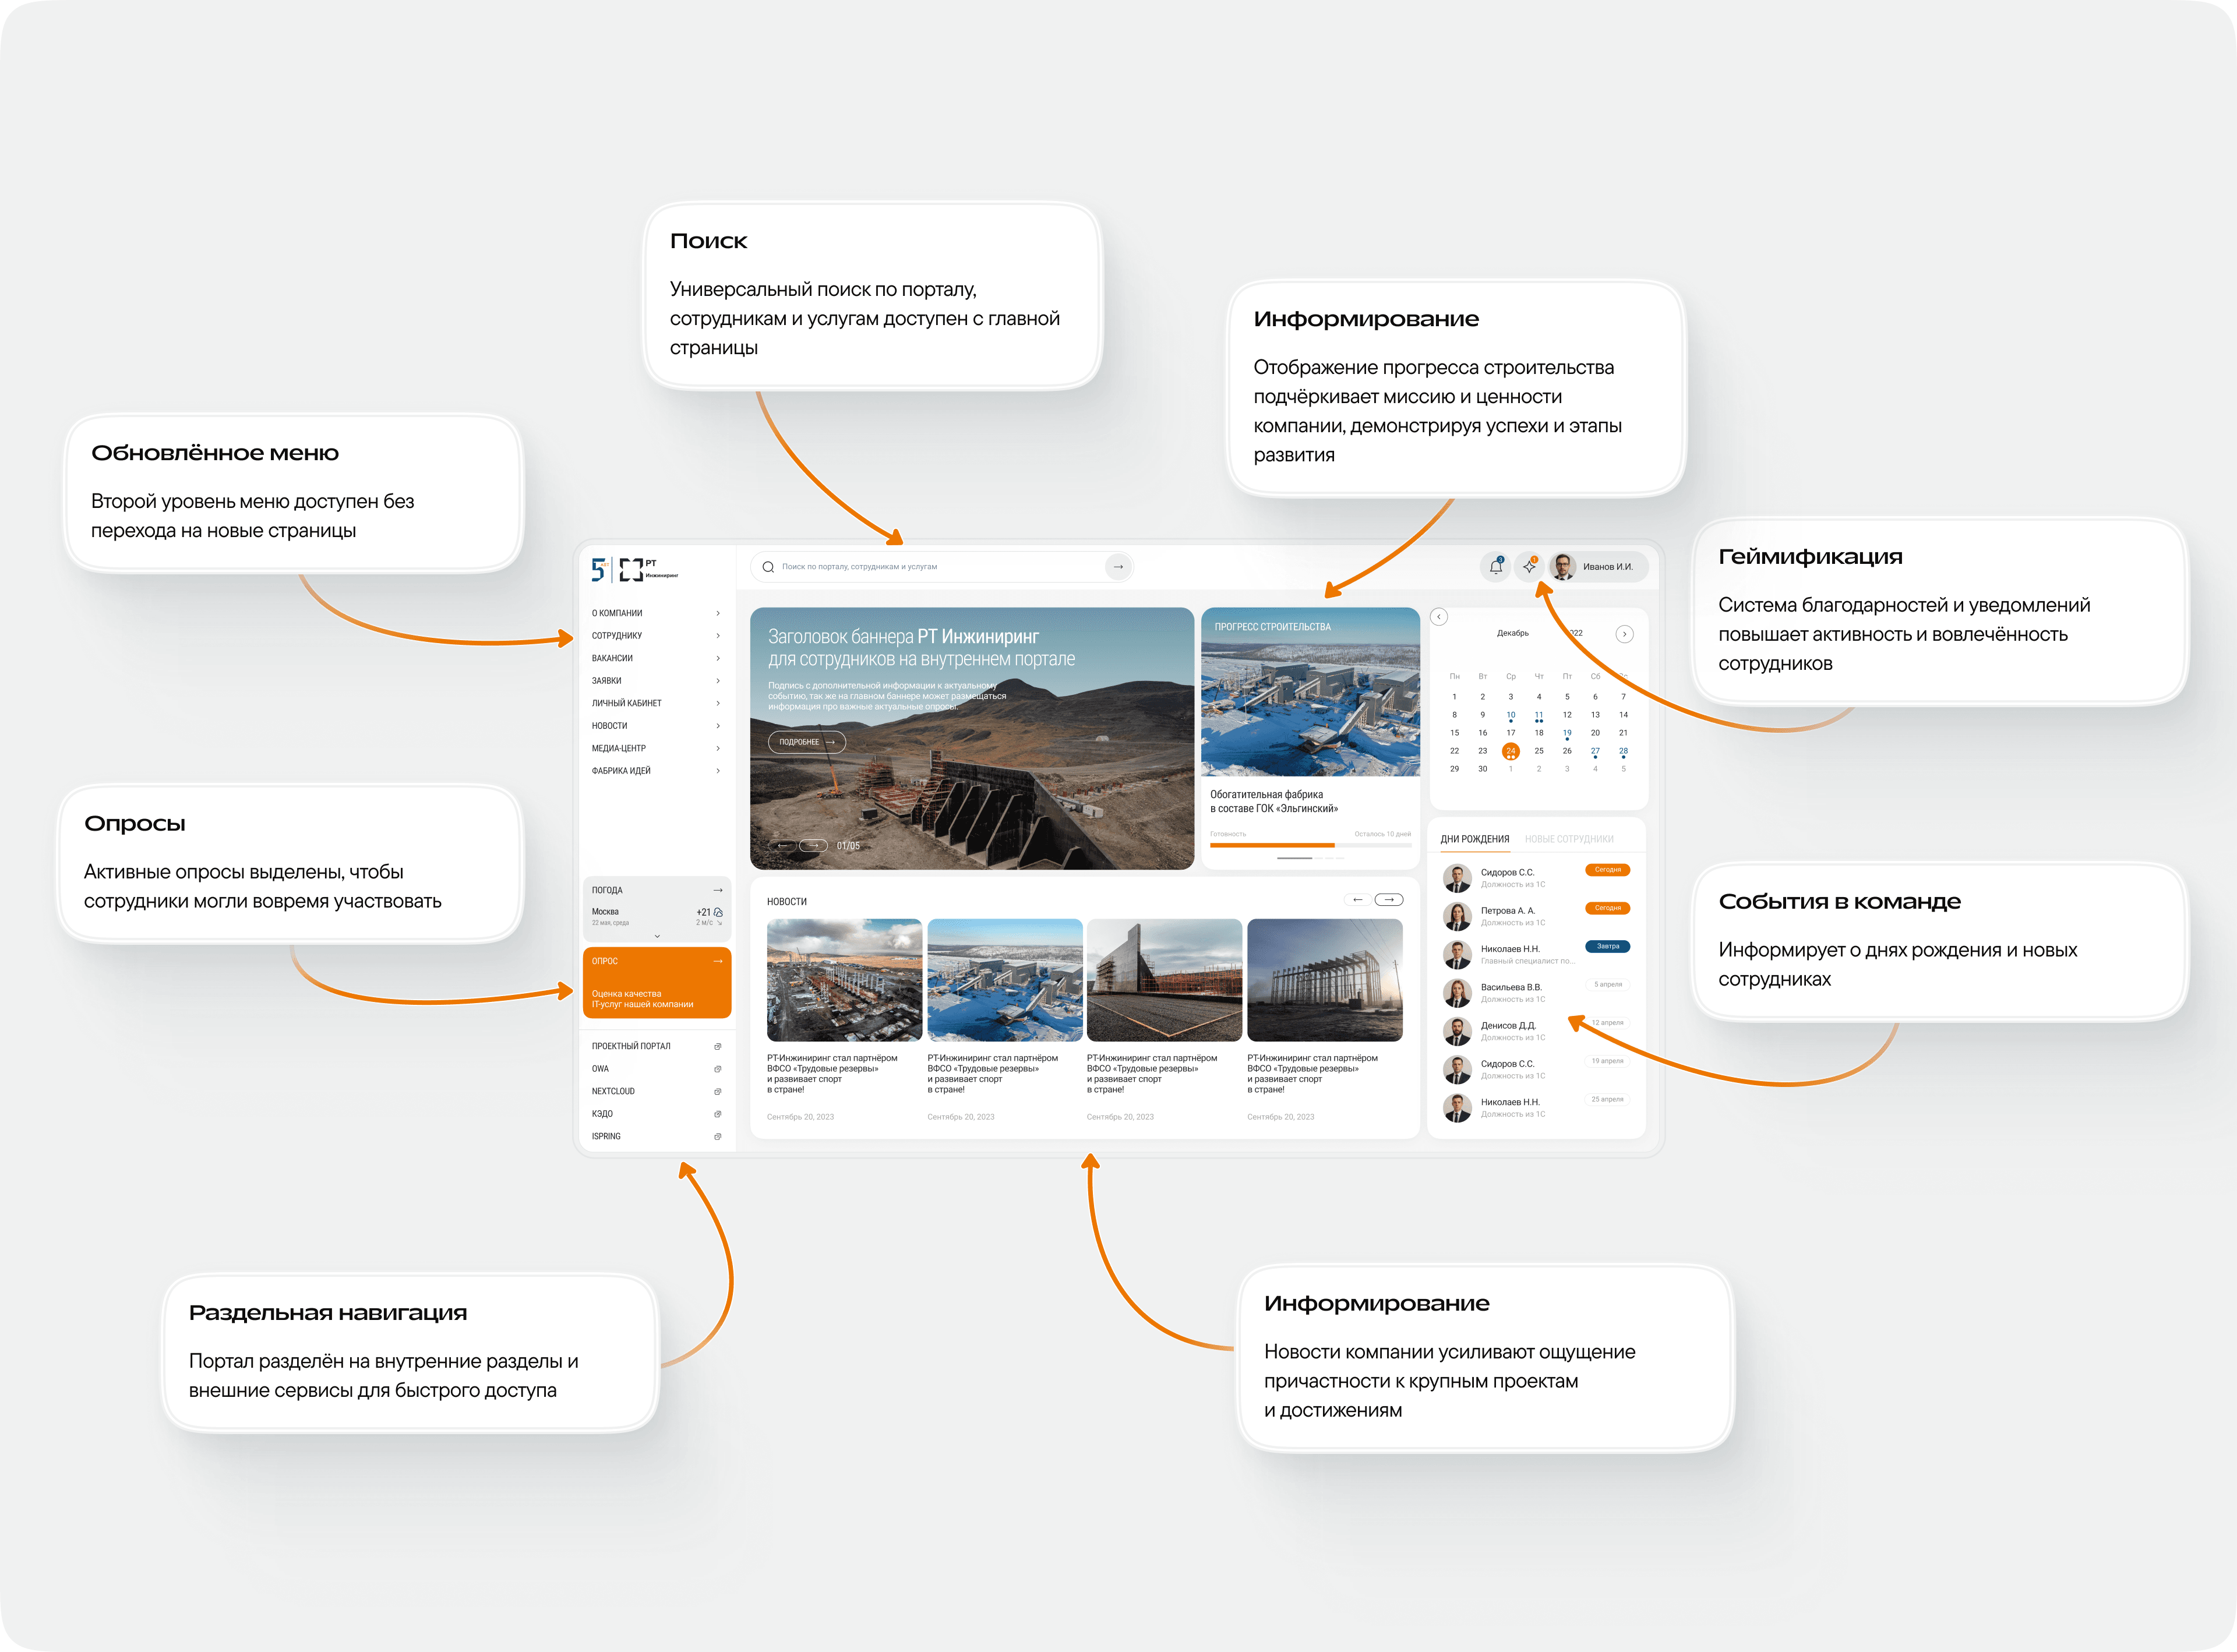The width and height of the screenshot is (2237, 1652).
Task: Open notifications bell icon
Action: click(x=1495, y=566)
